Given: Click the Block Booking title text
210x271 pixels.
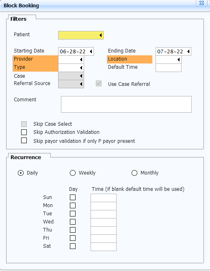Looking at the screenshot, I should coord(21,6).
